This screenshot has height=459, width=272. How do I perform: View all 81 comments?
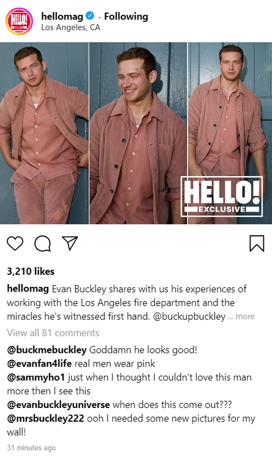point(53,333)
